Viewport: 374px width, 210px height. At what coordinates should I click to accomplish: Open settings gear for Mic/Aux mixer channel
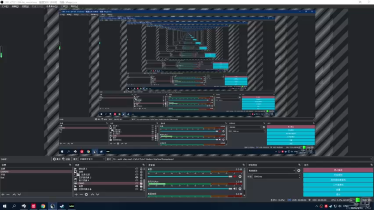click(240, 189)
